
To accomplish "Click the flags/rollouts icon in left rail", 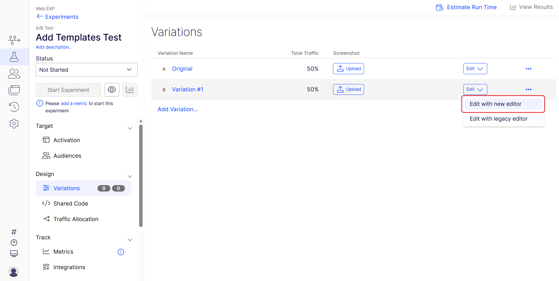I will tap(14, 40).
